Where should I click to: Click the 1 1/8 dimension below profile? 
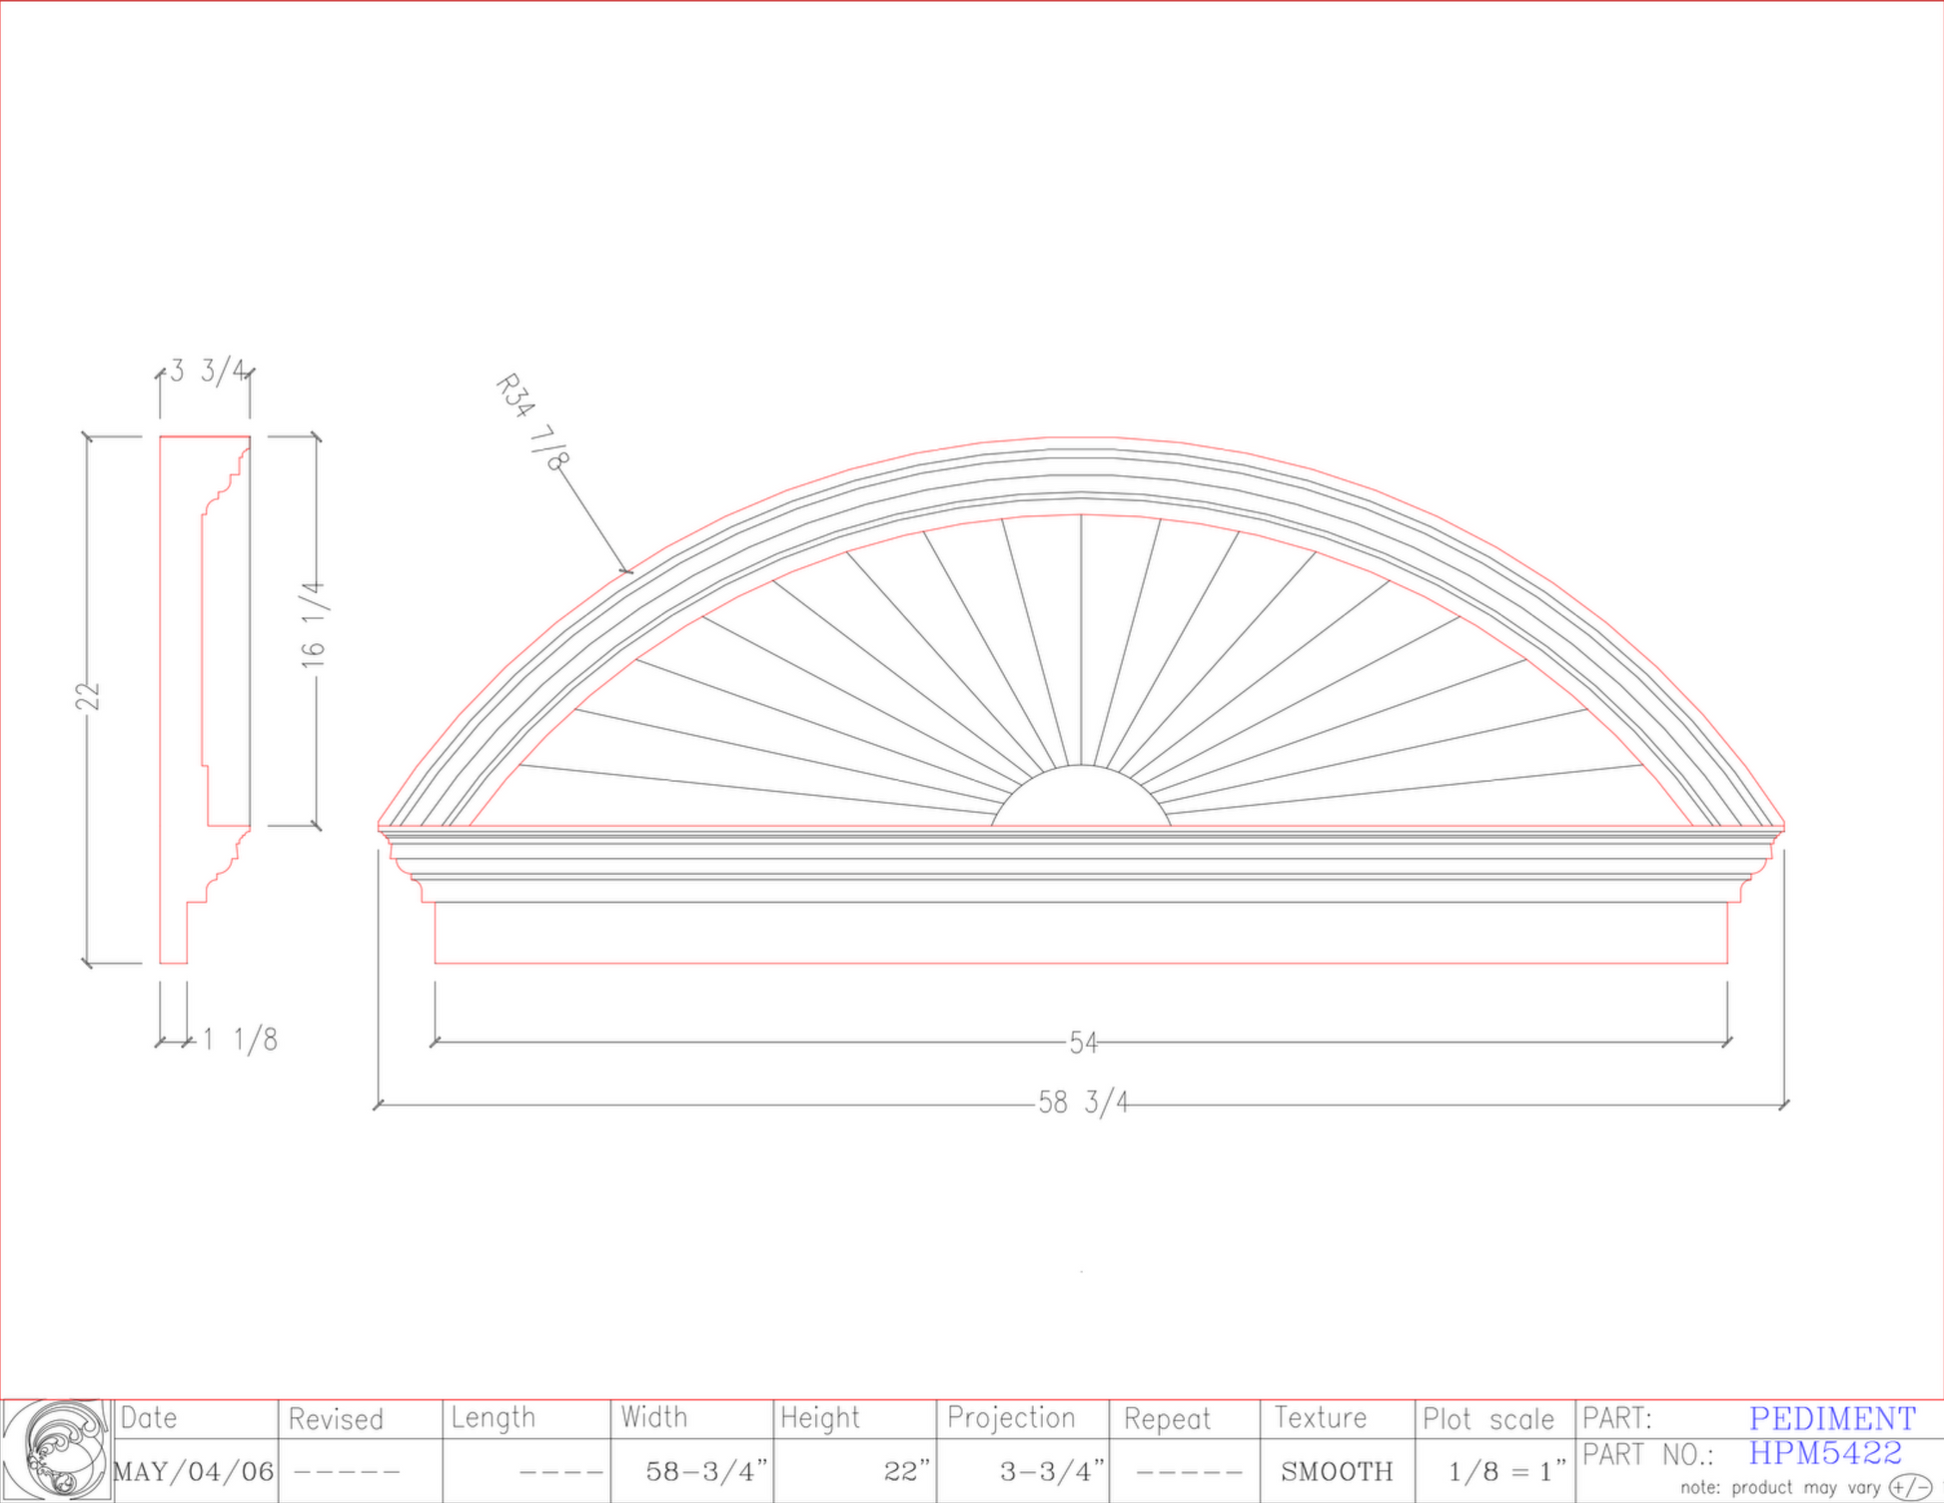click(240, 1041)
